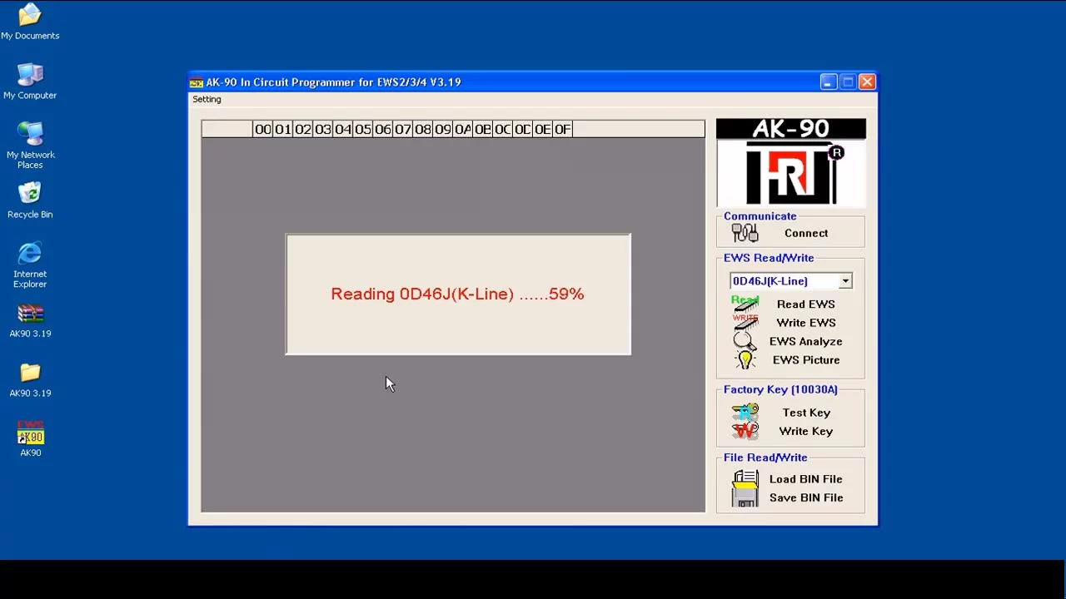Click the Connect button label
1066x599 pixels.
pos(806,233)
